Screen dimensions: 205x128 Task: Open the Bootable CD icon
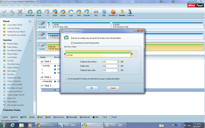113,13
